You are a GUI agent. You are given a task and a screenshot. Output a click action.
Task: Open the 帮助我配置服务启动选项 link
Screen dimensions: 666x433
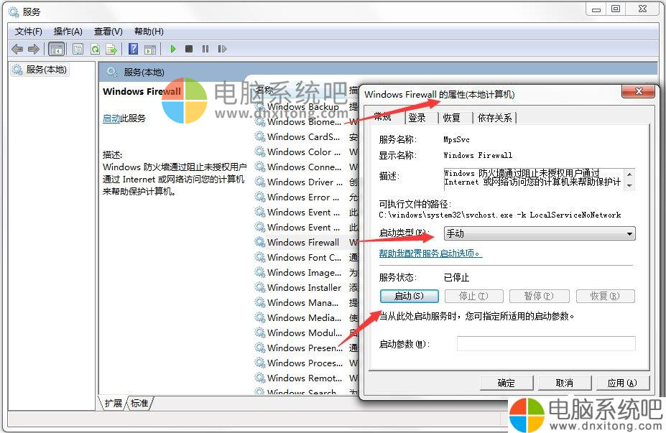pyautogui.click(x=430, y=253)
